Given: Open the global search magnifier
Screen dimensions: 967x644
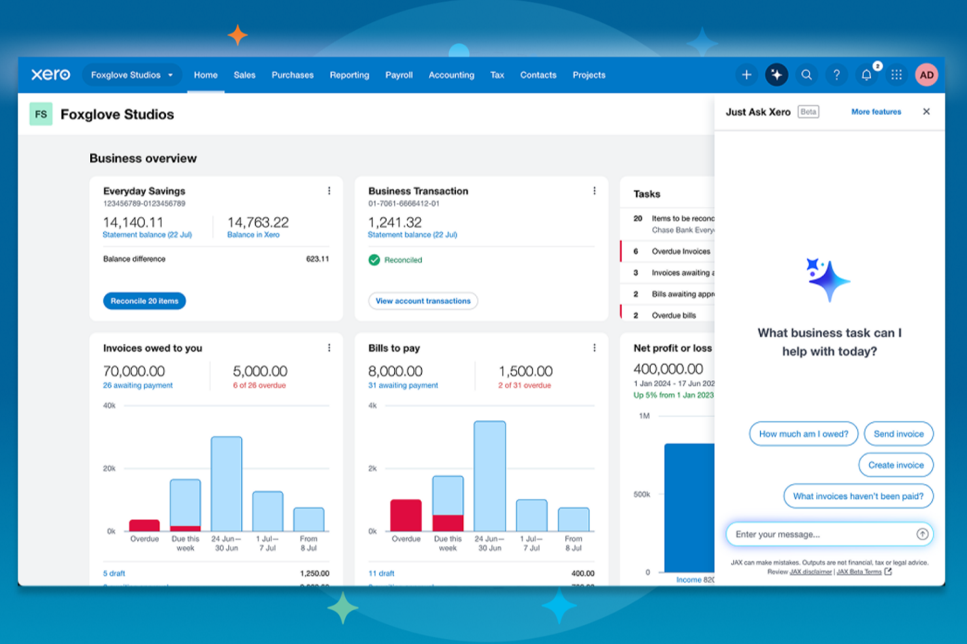Looking at the screenshot, I should (x=806, y=74).
